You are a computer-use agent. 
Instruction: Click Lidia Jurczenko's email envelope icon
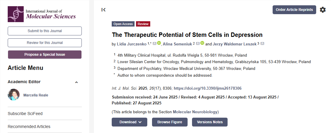pyautogui.click(x=154, y=44)
